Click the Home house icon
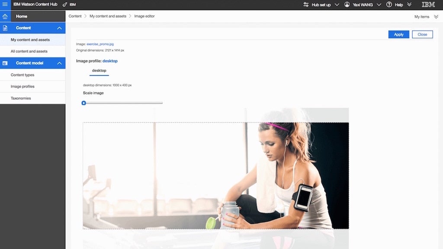This screenshot has height=249, width=443. click(5, 16)
